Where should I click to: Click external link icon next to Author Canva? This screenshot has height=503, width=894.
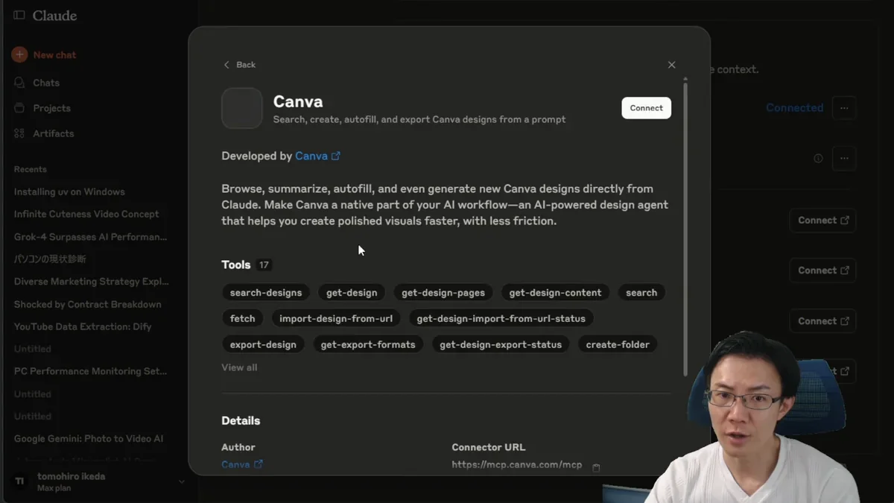pos(259,464)
